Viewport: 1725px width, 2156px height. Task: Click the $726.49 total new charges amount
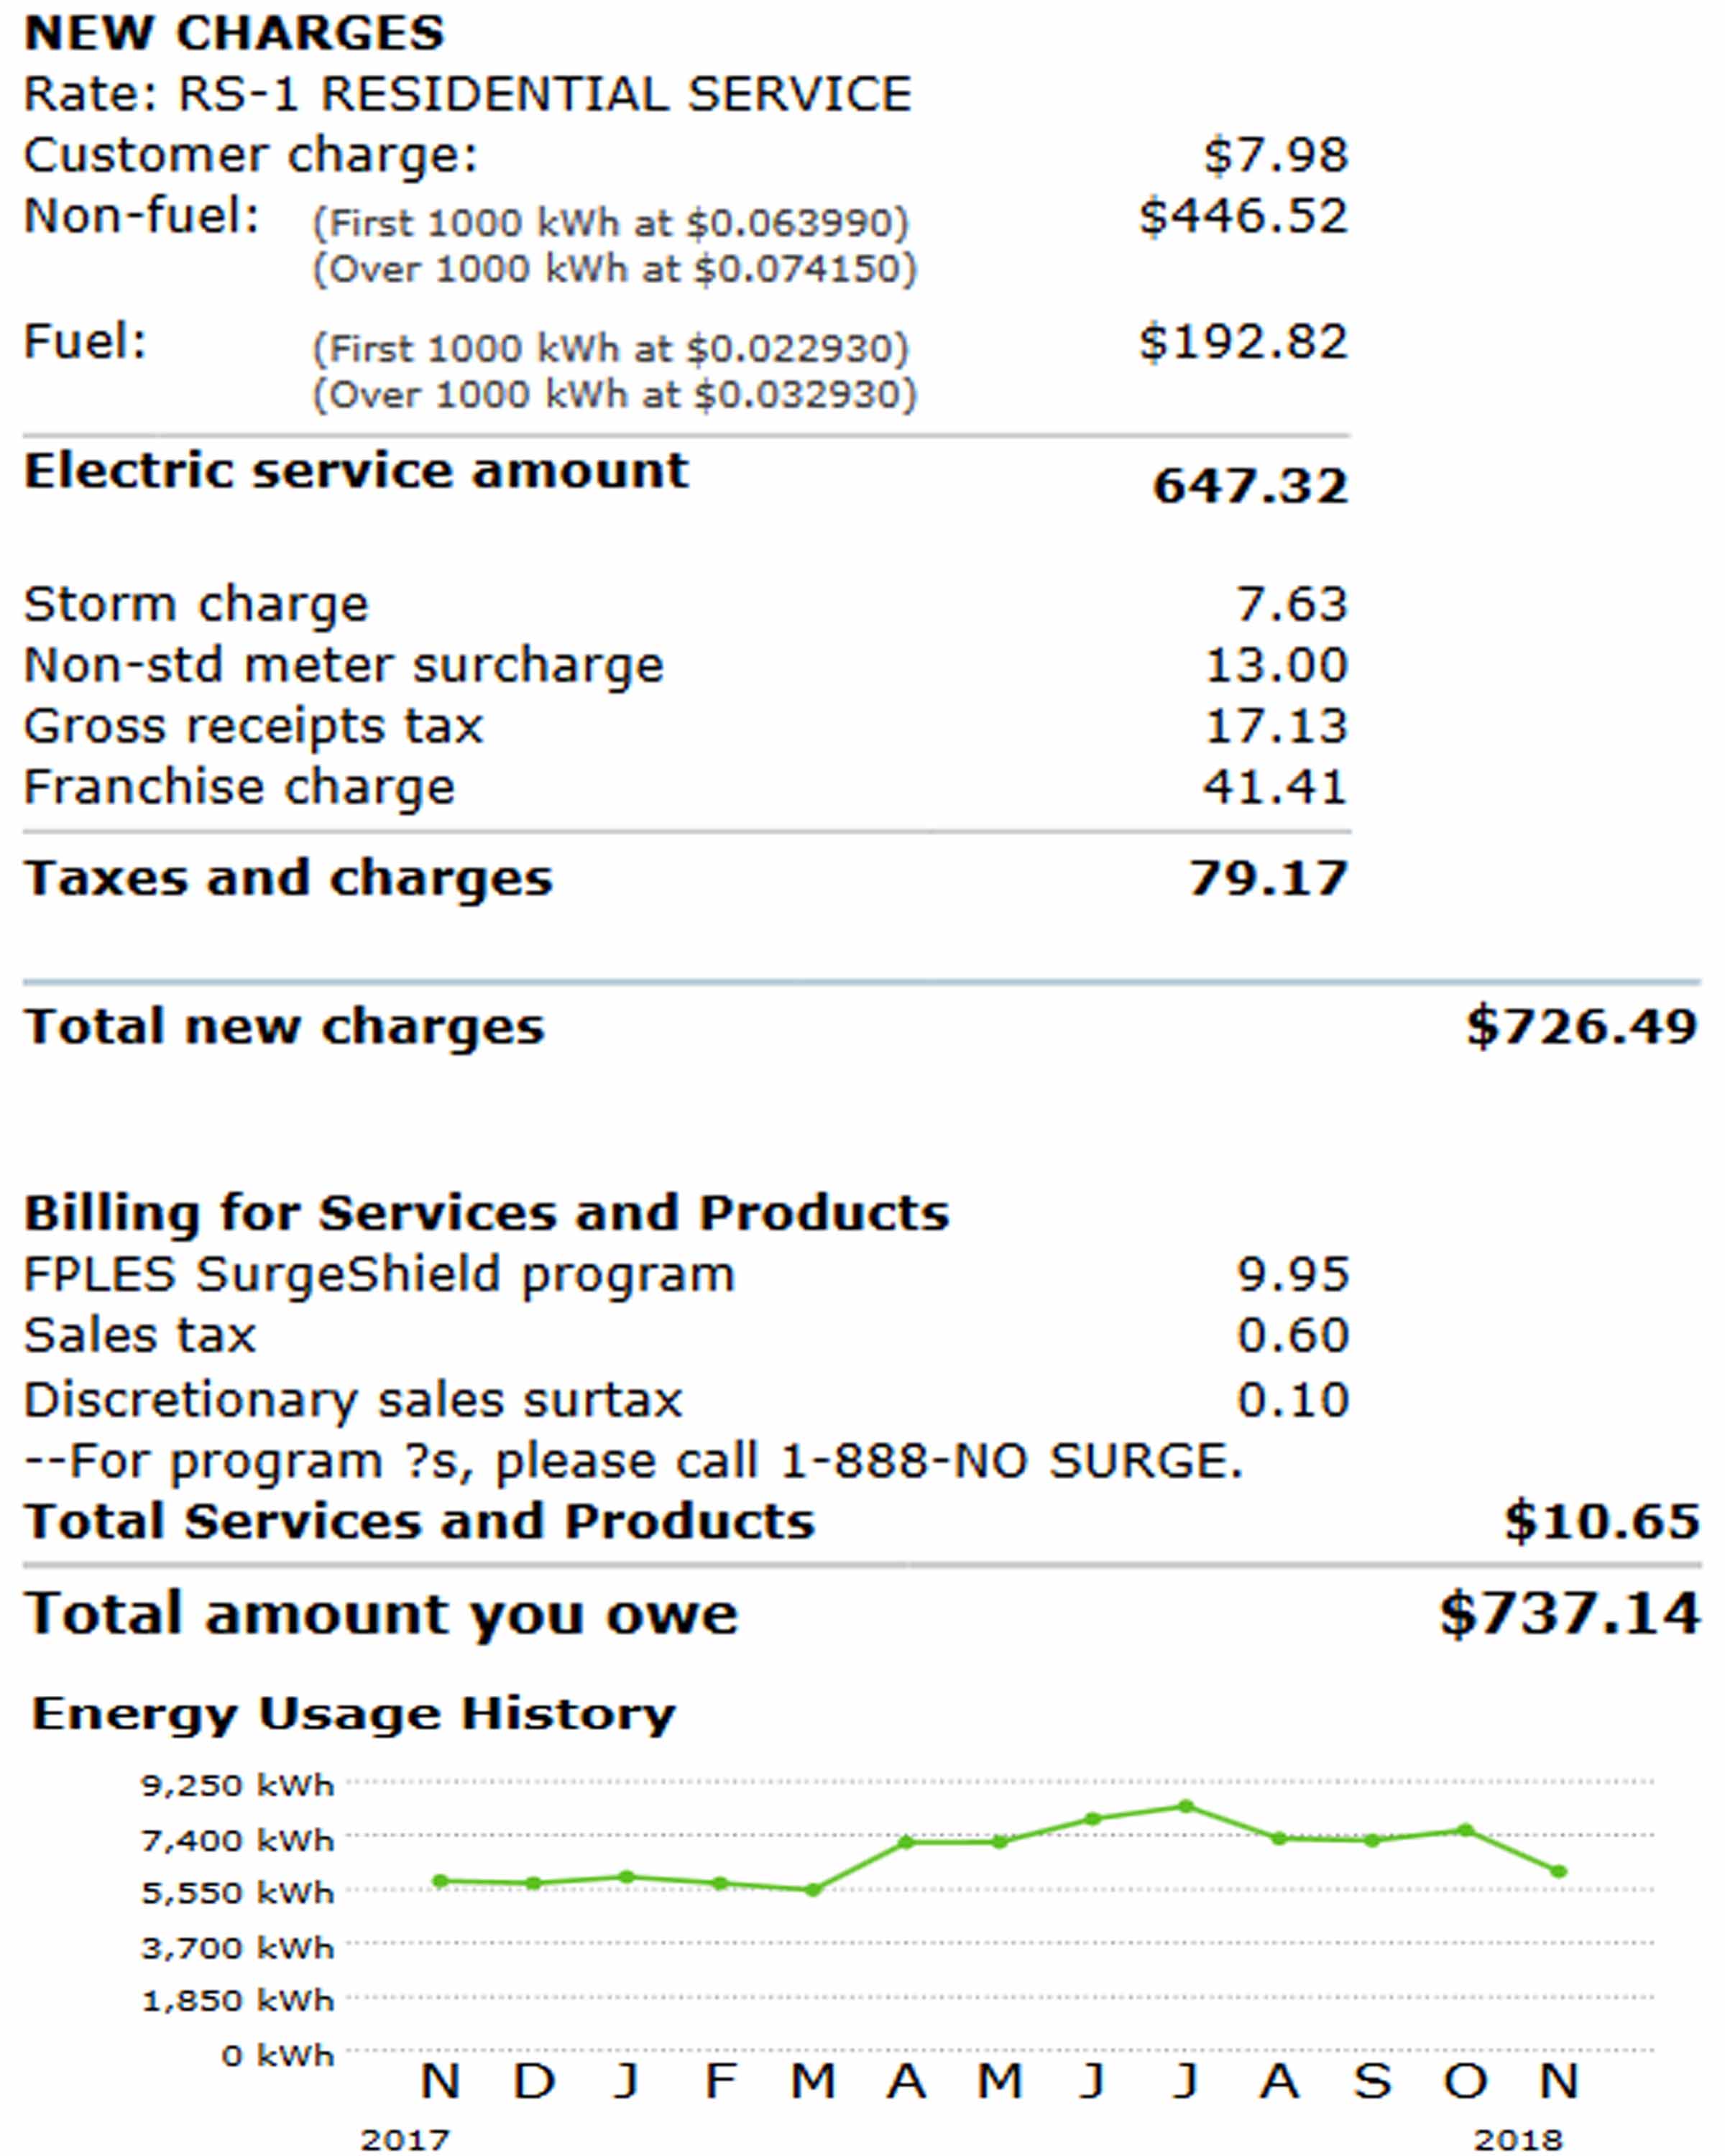point(1583,1027)
